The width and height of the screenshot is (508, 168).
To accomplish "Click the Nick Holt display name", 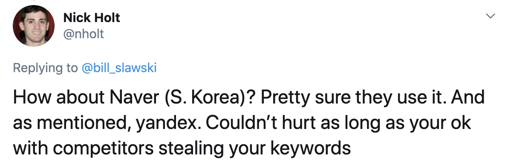I will [92, 18].
